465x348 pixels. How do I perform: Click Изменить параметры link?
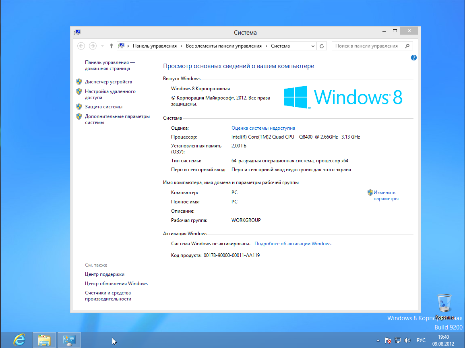tap(386, 195)
